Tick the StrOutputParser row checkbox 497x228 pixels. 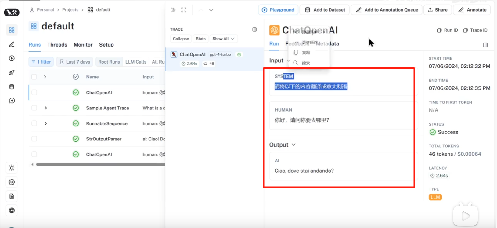(34, 139)
